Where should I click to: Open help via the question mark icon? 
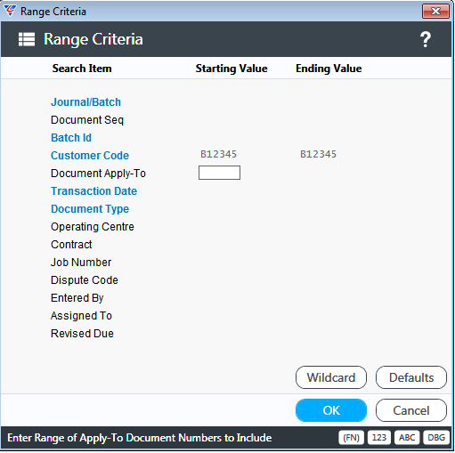coord(426,39)
